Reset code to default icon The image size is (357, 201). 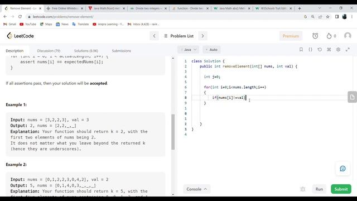pos(320,50)
